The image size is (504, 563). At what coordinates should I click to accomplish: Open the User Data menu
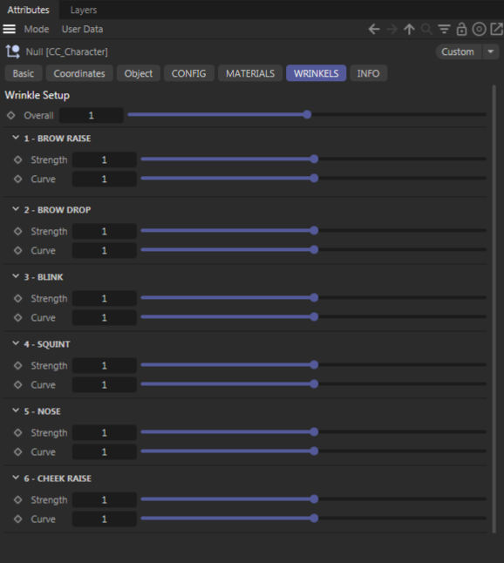(82, 29)
